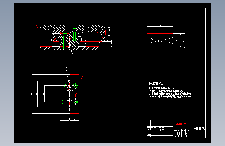Click the '1:1' scale cell in title block

(187, 133)
